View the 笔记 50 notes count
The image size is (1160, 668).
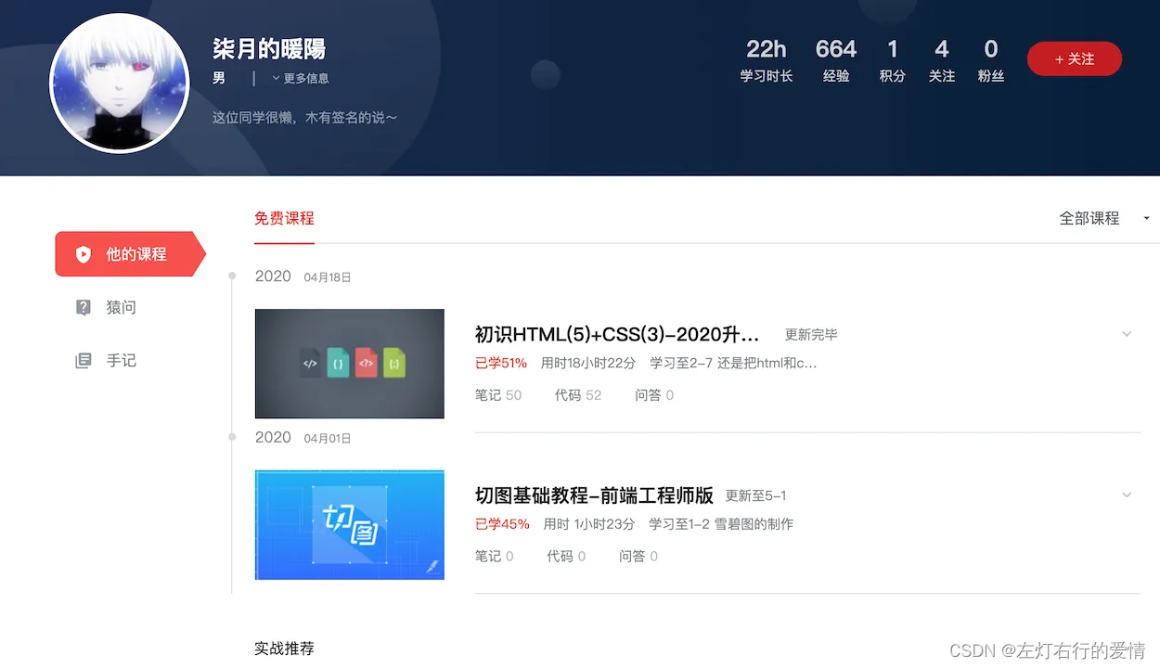[498, 395]
